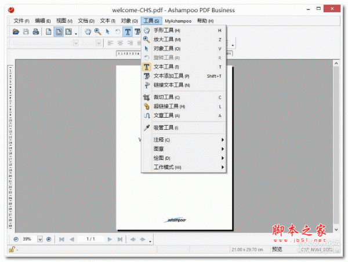Click the zoom out minus button

[x=16, y=239]
